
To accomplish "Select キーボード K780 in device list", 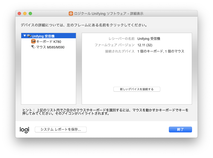I will pos(49,42).
